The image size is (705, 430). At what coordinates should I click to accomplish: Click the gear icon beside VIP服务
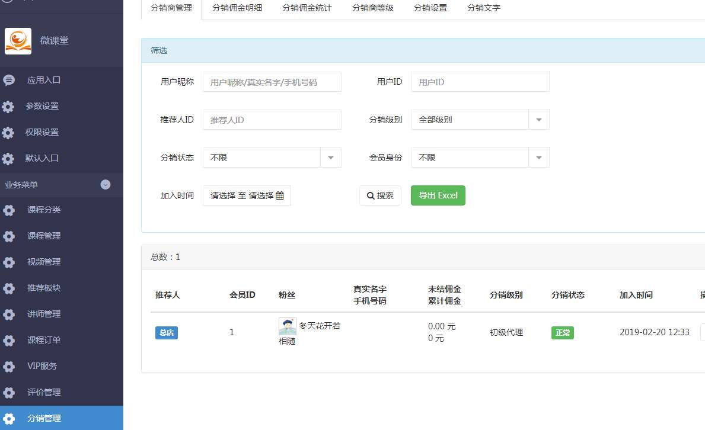click(x=8, y=367)
